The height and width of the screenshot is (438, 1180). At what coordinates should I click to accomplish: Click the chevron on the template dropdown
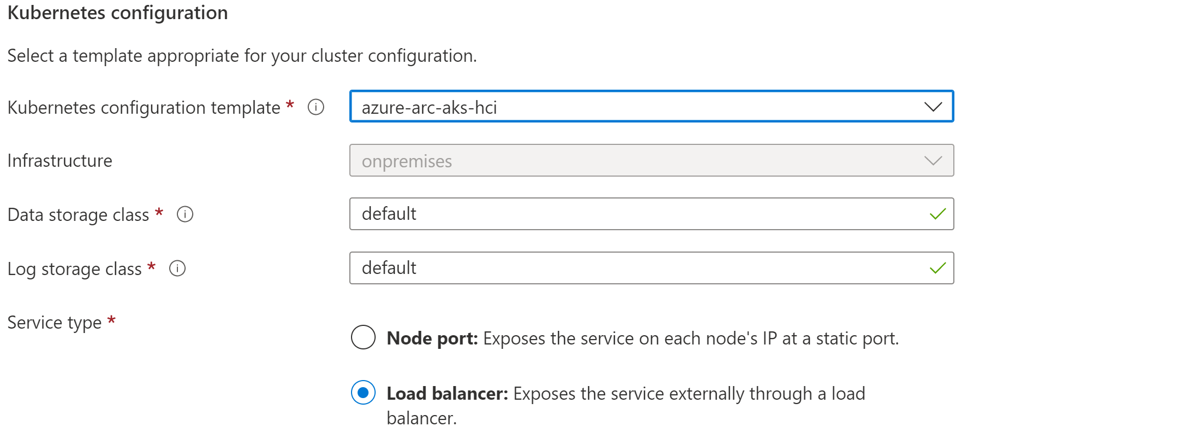pos(933,107)
